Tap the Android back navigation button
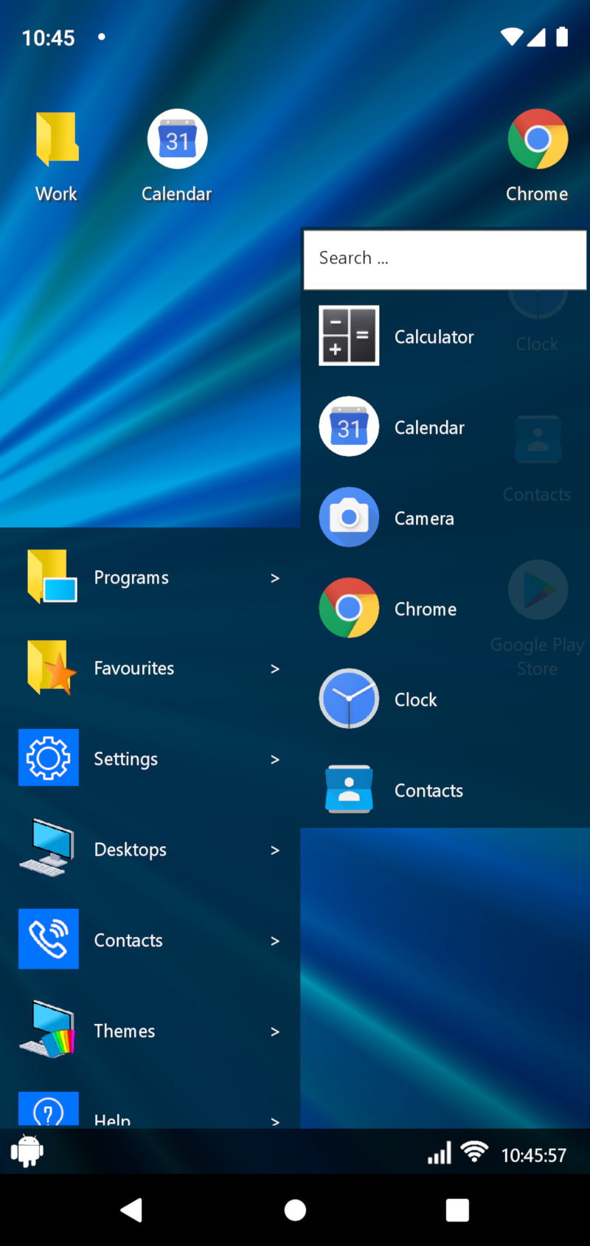 click(131, 1210)
